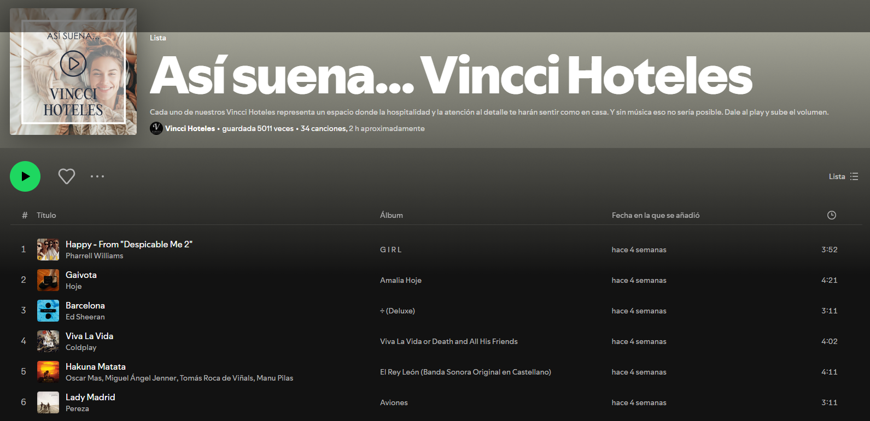Screen dimensions: 870x421
Task: Open artist Hoje
Action: click(74, 286)
